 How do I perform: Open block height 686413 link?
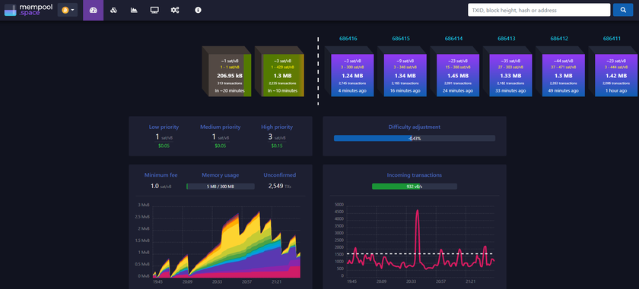click(x=506, y=39)
